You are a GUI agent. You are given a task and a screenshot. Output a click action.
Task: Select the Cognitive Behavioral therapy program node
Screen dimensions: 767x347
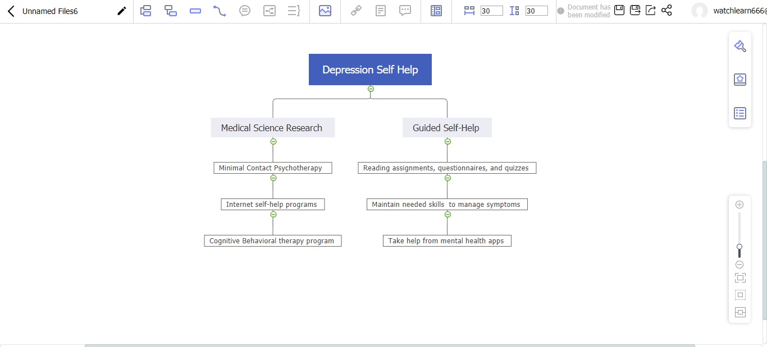pyautogui.click(x=272, y=241)
